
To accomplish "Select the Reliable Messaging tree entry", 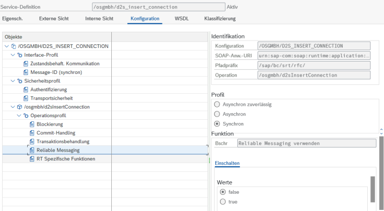I will click(x=57, y=150).
